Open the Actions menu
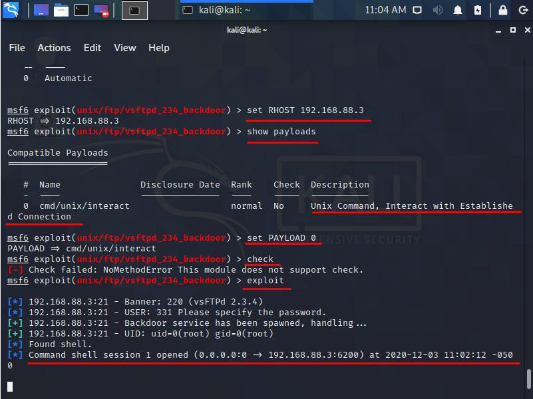533x399 pixels. tap(54, 48)
